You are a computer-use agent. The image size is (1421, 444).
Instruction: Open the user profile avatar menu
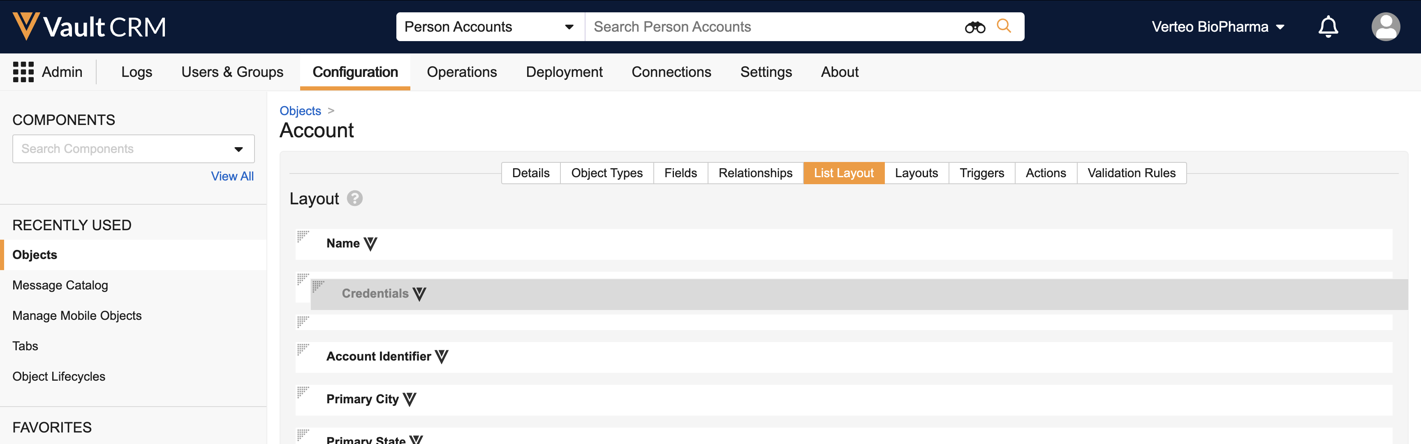(x=1385, y=26)
